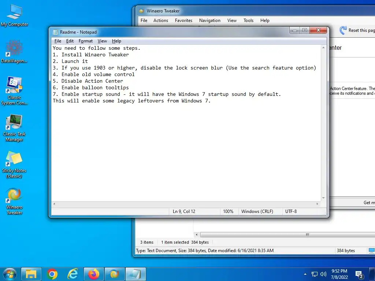Open the DataWagon desktop shortcut
Screen dimensions: 375x281
(14, 52)
